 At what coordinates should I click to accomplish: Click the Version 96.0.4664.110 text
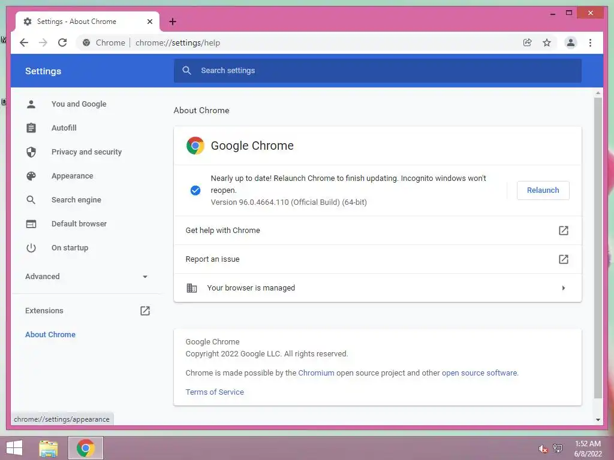click(x=288, y=202)
